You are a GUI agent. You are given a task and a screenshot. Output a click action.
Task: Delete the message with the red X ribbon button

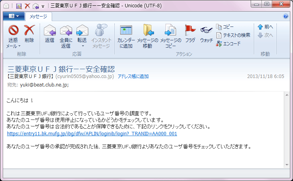coord(29,34)
